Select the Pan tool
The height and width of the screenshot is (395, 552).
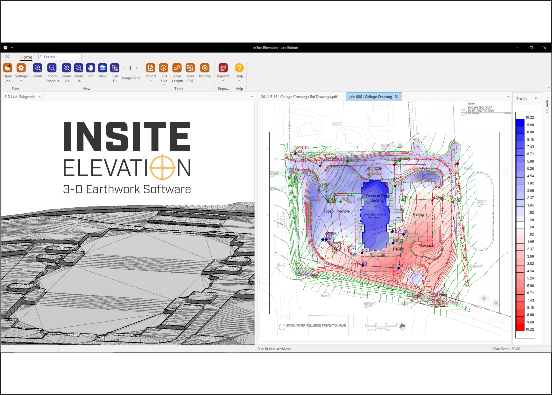click(90, 68)
